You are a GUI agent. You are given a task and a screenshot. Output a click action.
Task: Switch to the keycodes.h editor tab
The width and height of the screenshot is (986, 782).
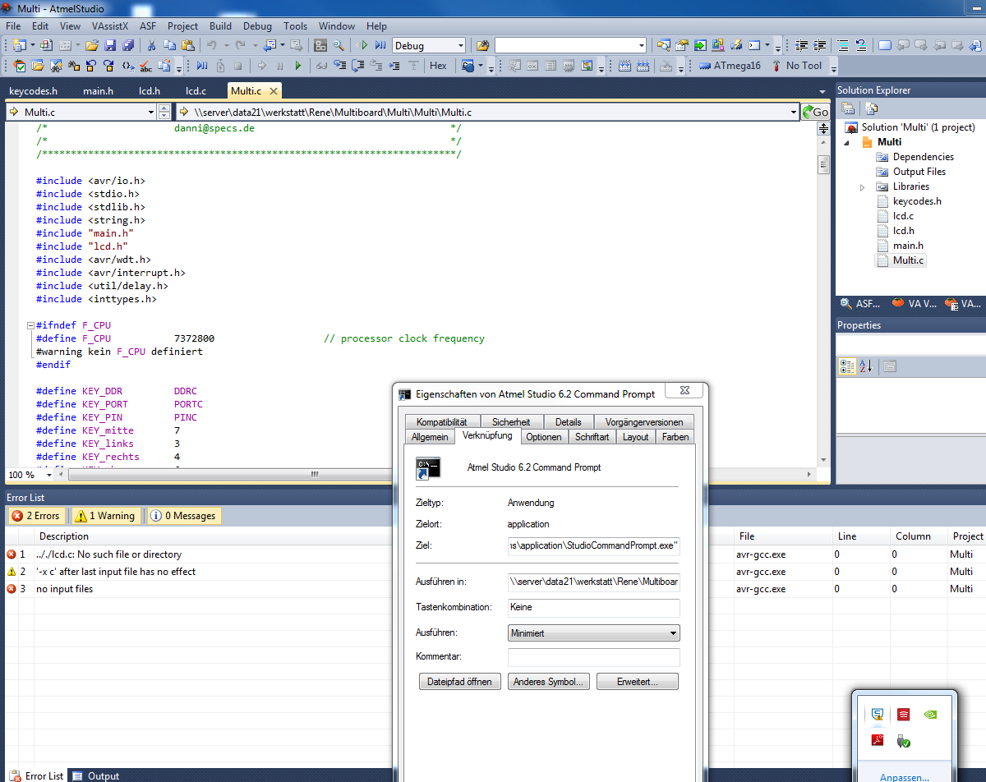[x=33, y=91]
